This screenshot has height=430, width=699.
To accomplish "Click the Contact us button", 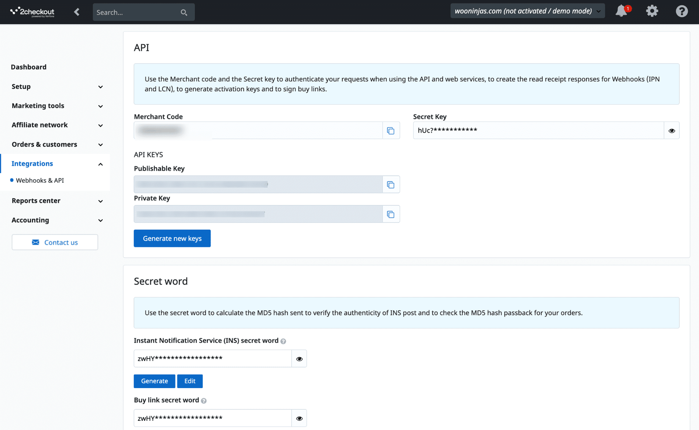I will pyautogui.click(x=55, y=242).
